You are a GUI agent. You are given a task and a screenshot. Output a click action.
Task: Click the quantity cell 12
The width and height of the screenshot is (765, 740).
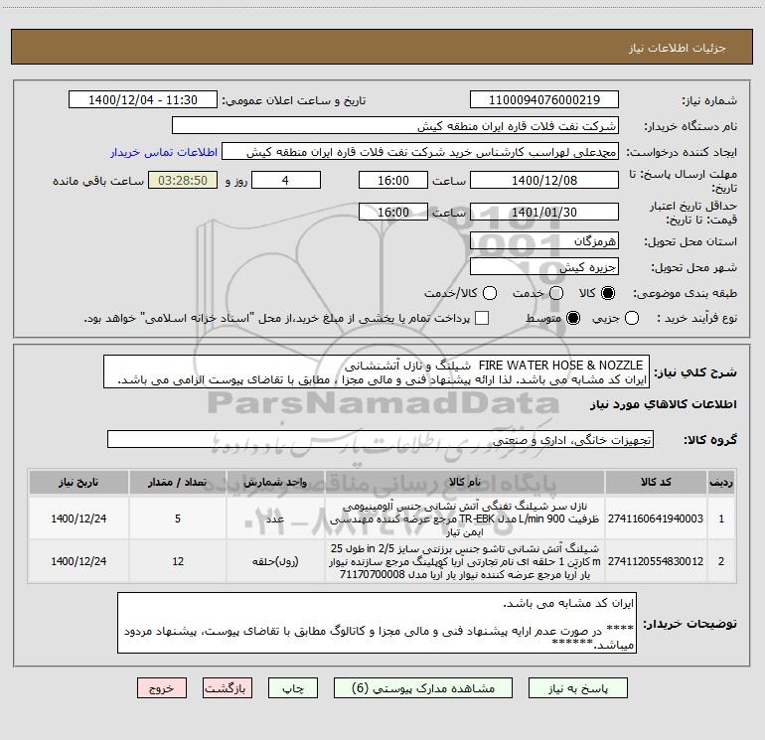(178, 561)
